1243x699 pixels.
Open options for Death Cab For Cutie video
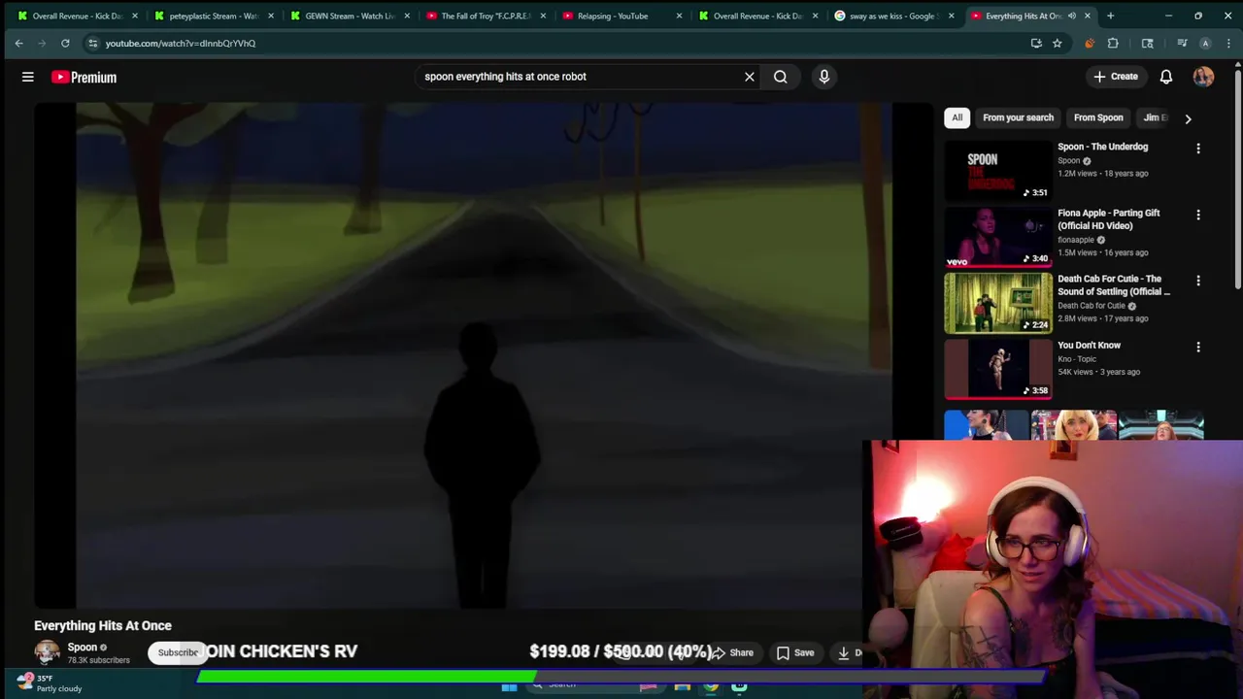pyautogui.click(x=1198, y=281)
